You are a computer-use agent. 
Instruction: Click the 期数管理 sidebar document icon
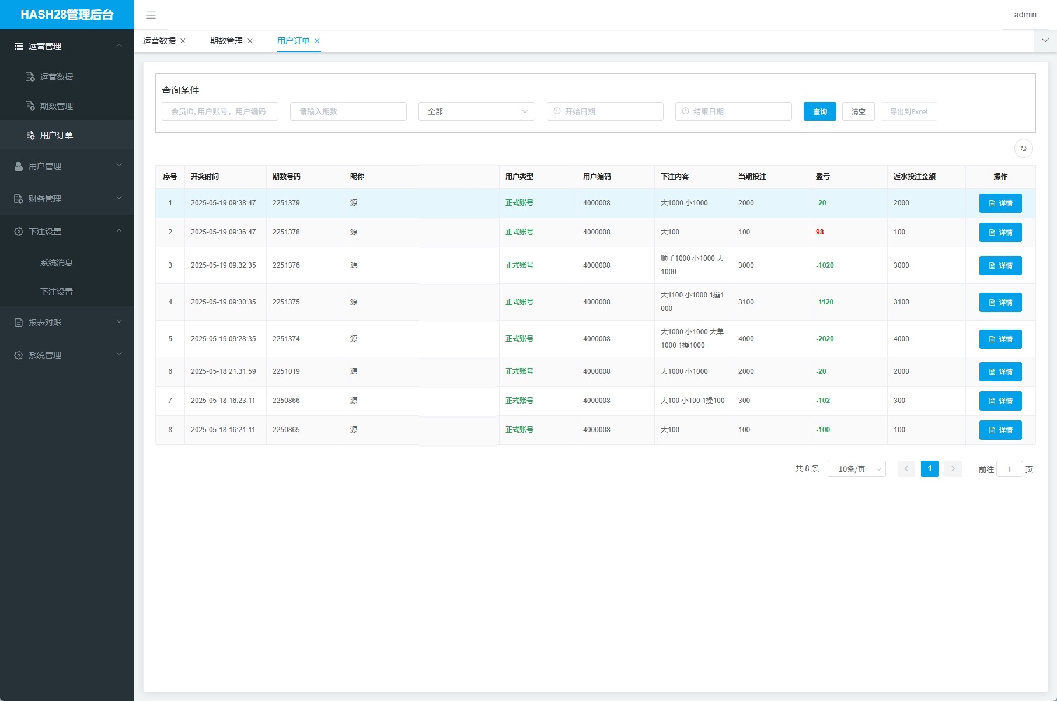pos(30,106)
